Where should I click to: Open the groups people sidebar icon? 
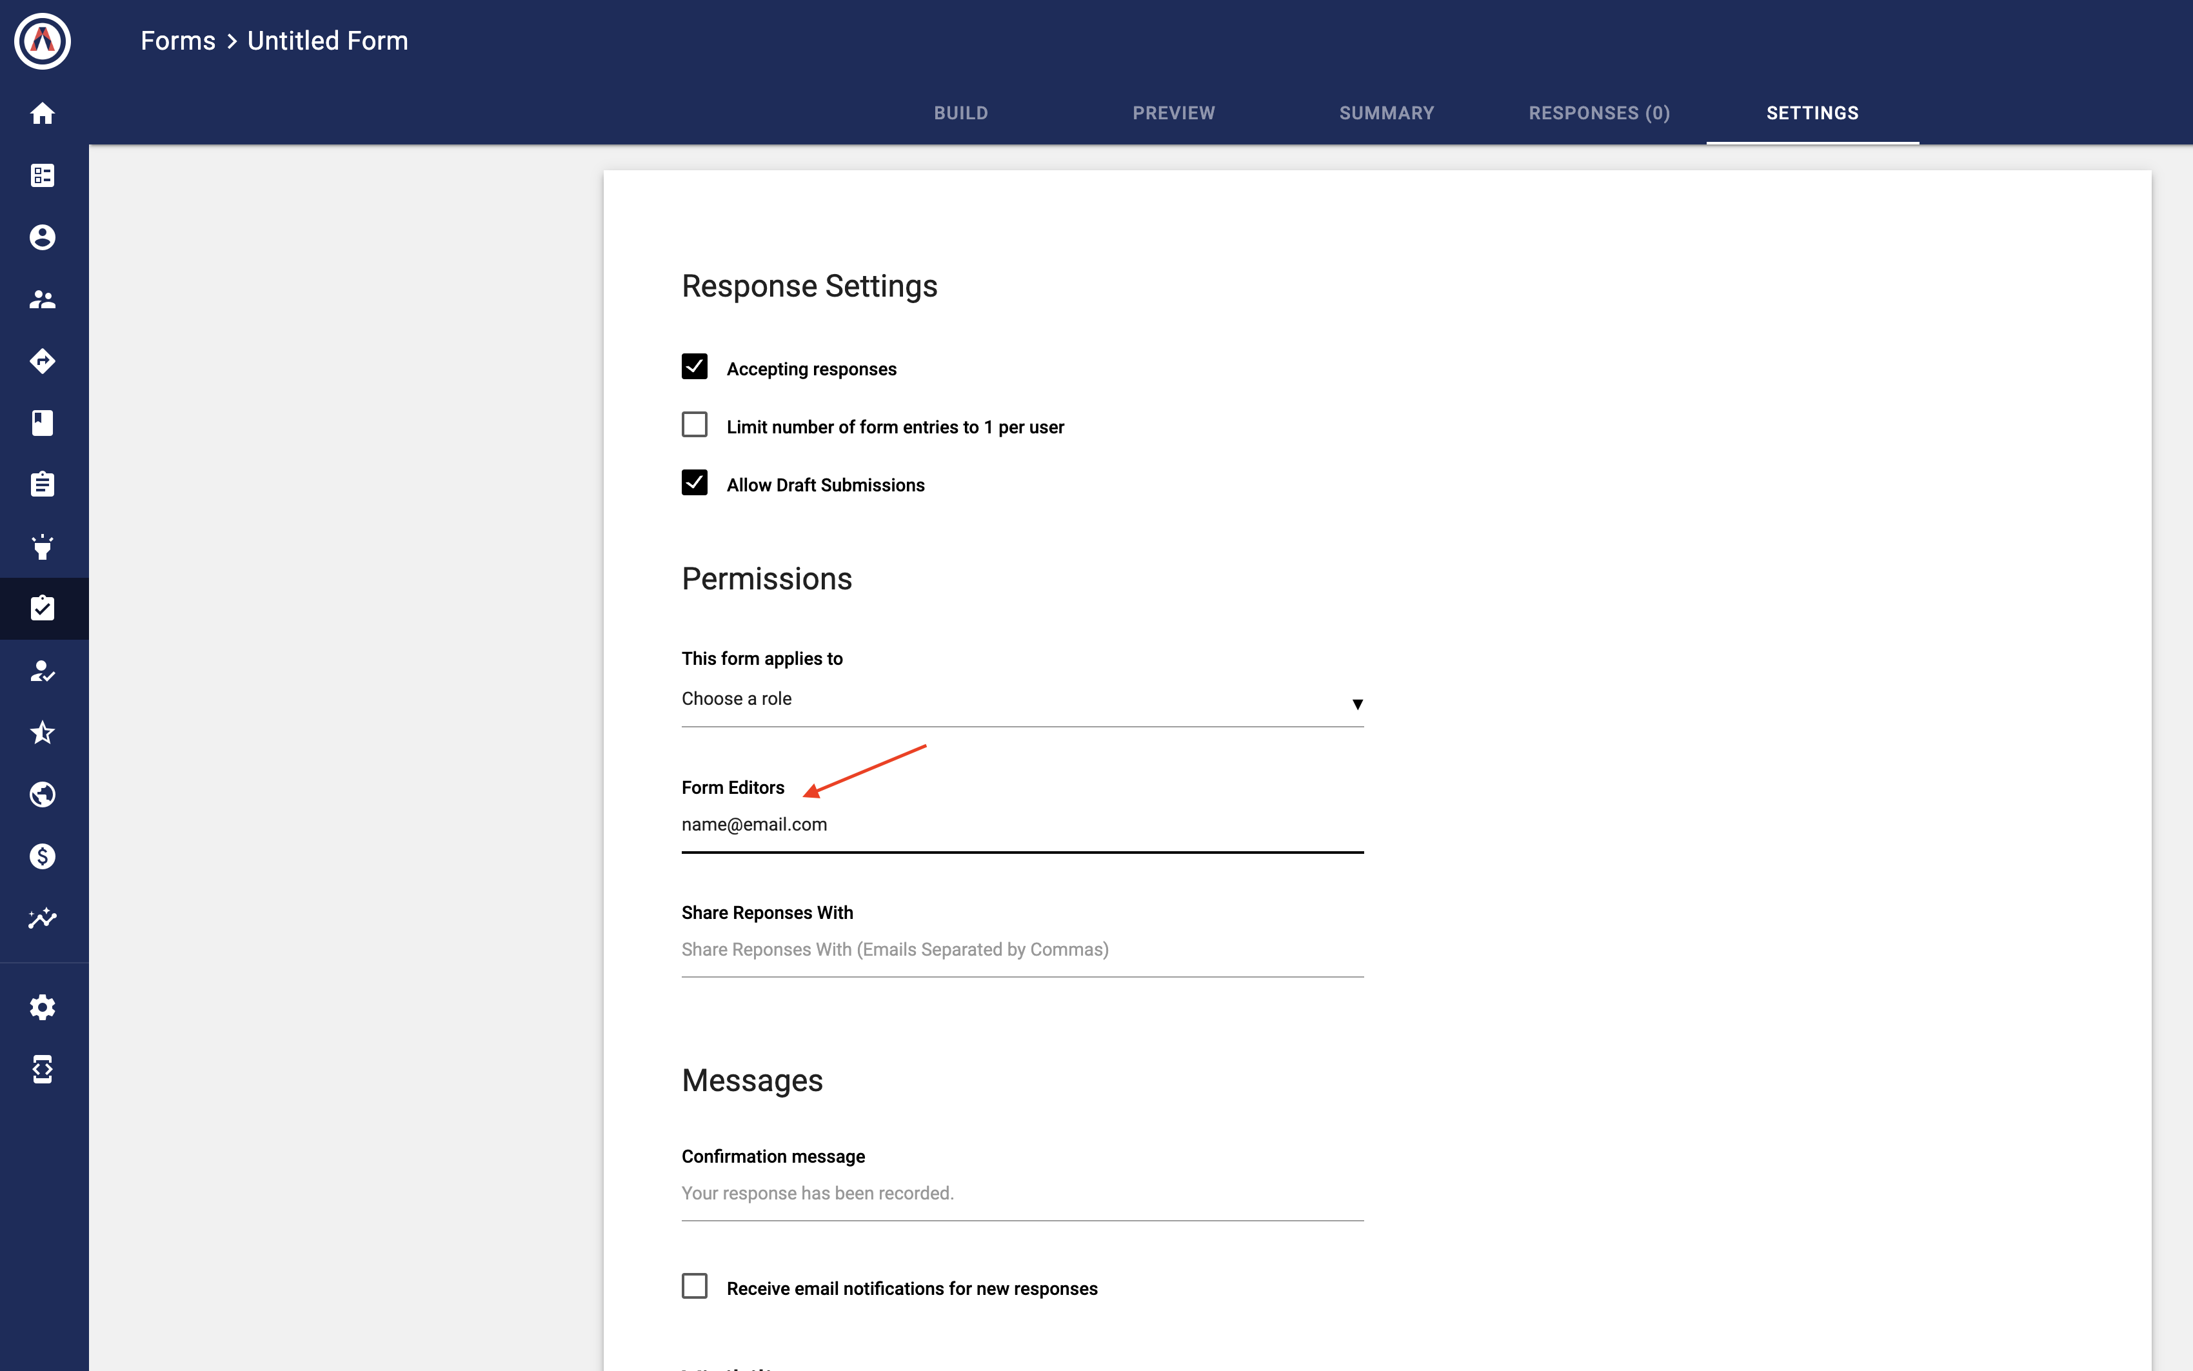click(x=43, y=299)
